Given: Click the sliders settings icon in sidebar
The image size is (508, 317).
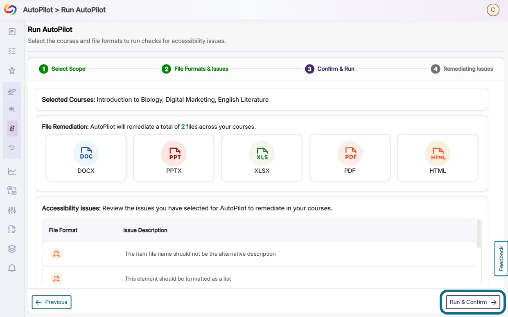Looking at the screenshot, I should [12, 210].
